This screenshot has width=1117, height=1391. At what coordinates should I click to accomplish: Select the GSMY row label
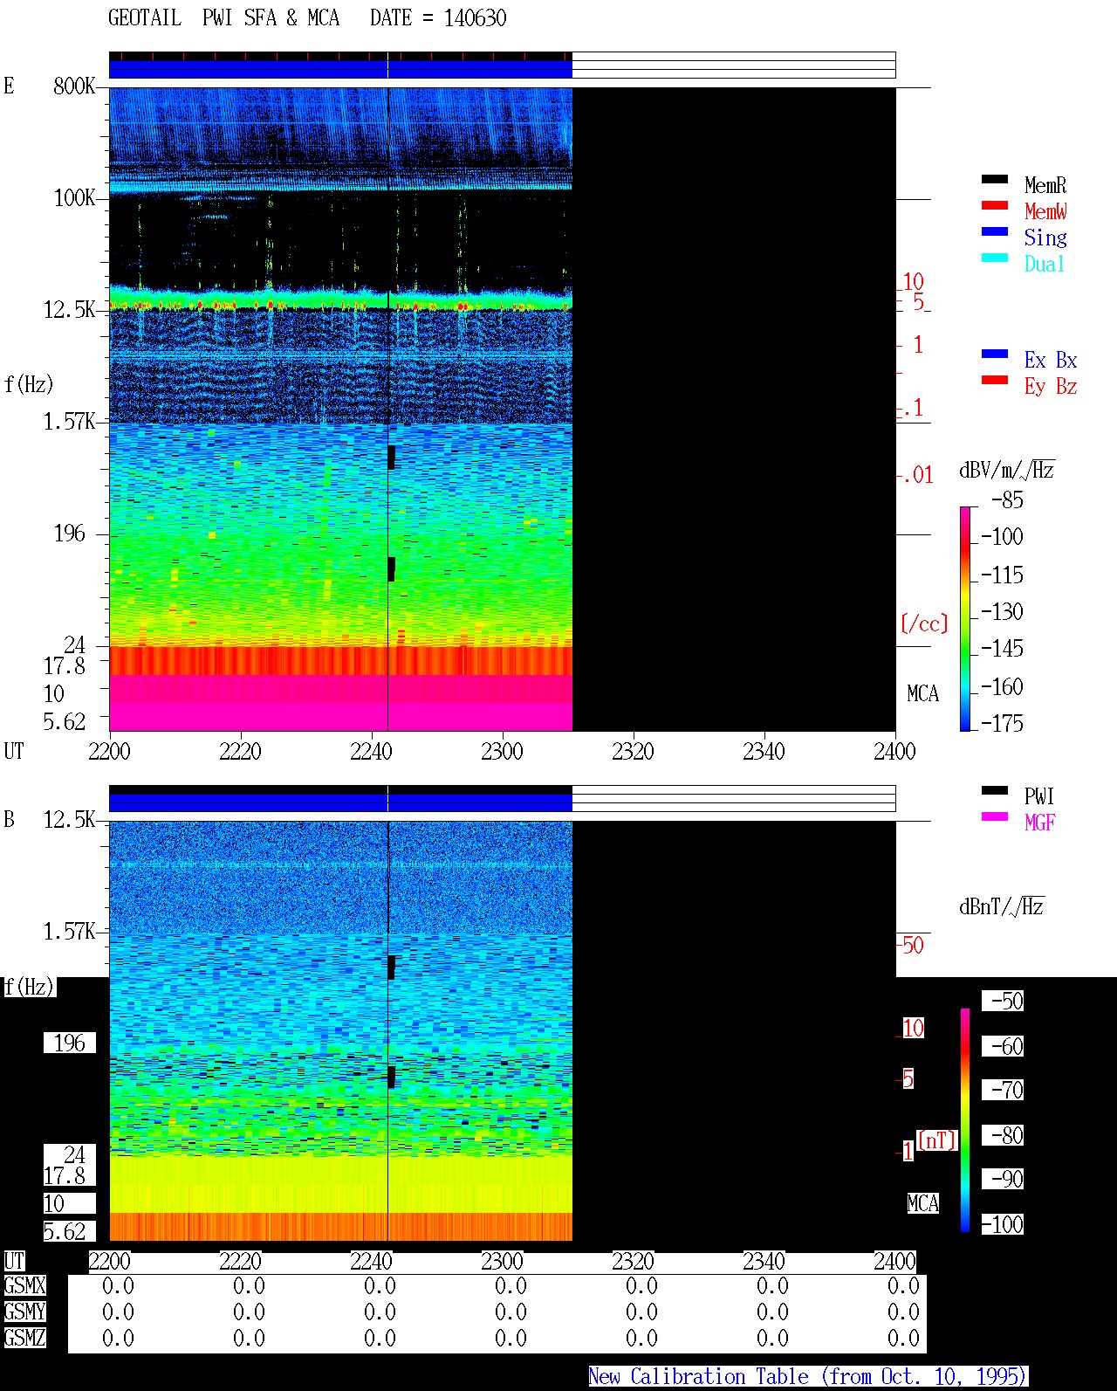point(24,1312)
